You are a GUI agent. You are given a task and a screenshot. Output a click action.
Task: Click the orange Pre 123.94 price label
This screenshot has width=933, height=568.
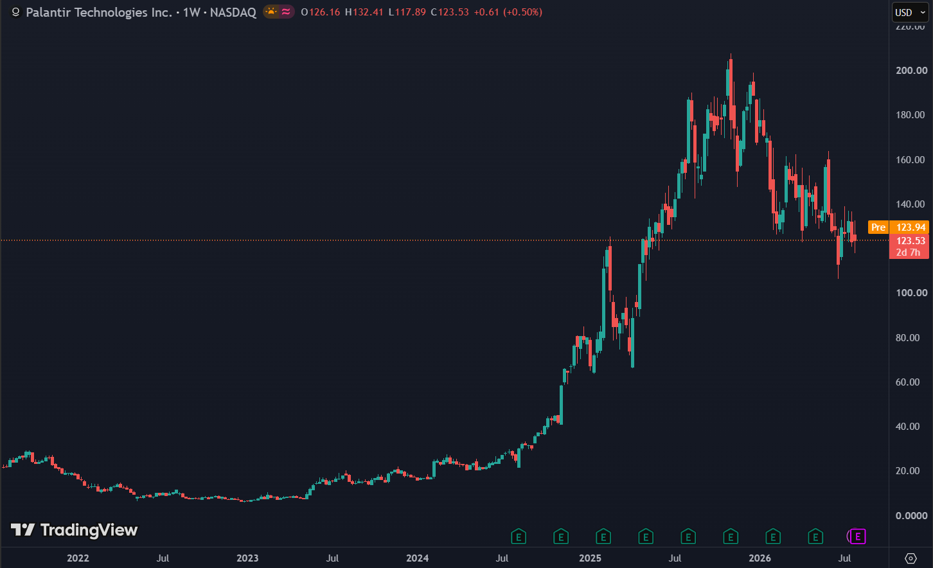coord(898,227)
